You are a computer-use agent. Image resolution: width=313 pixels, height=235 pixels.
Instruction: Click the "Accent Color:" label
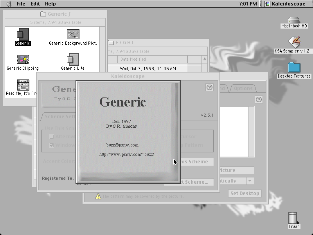(x=59, y=161)
